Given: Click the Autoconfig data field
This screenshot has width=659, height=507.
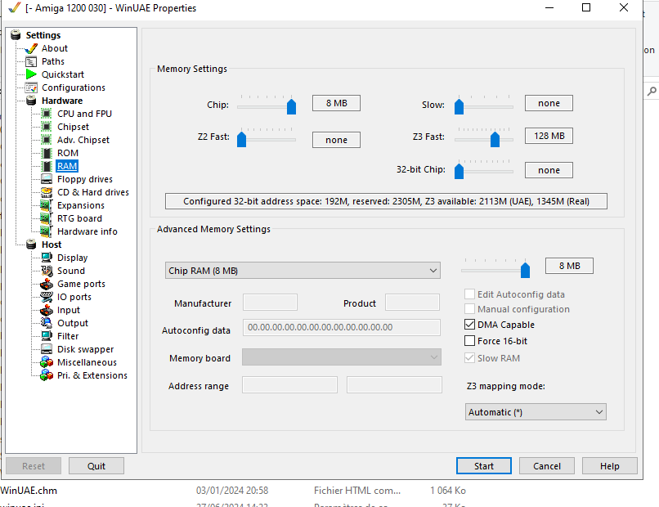Looking at the screenshot, I should coord(341,327).
